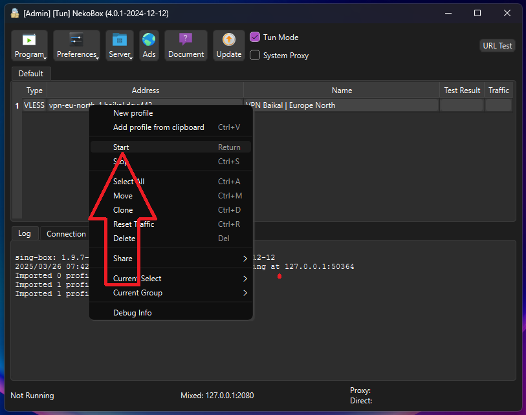Disable the Tun Mode checkbox
The height and width of the screenshot is (415, 526).
(255, 37)
